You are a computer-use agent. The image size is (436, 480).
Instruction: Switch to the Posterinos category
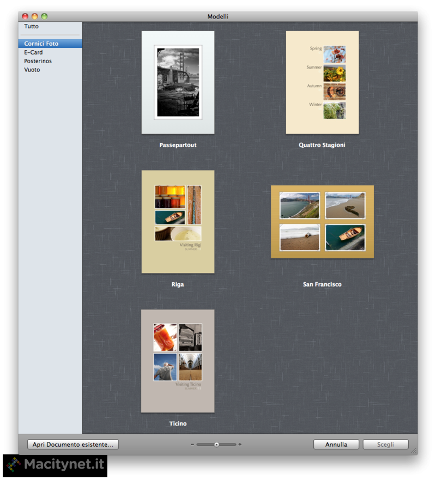pyautogui.click(x=38, y=61)
